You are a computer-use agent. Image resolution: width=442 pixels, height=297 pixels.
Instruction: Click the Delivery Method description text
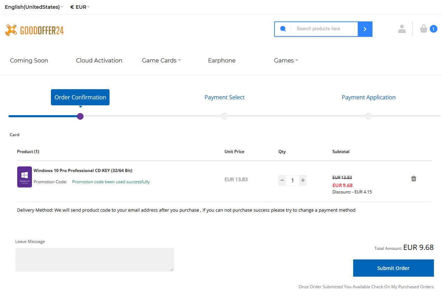pos(186,210)
